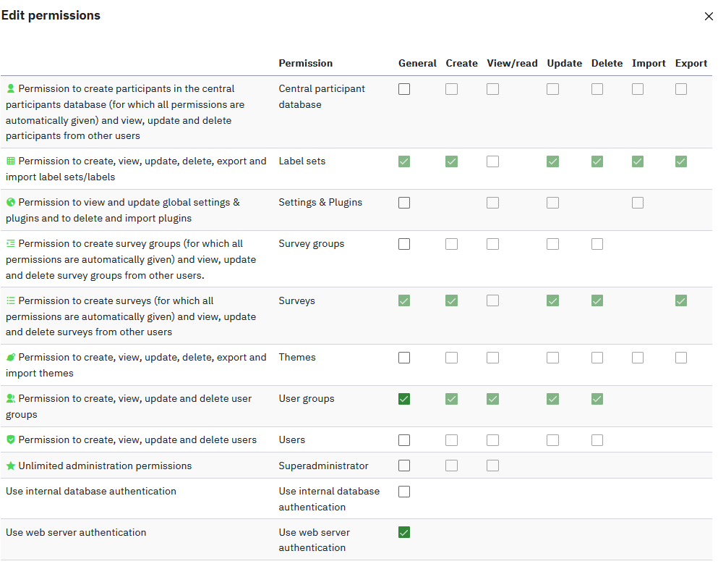The height and width of the screenshot is (564, 718).
Task: Uncheck Export permission for Label sets
Action: click(681, 161)
